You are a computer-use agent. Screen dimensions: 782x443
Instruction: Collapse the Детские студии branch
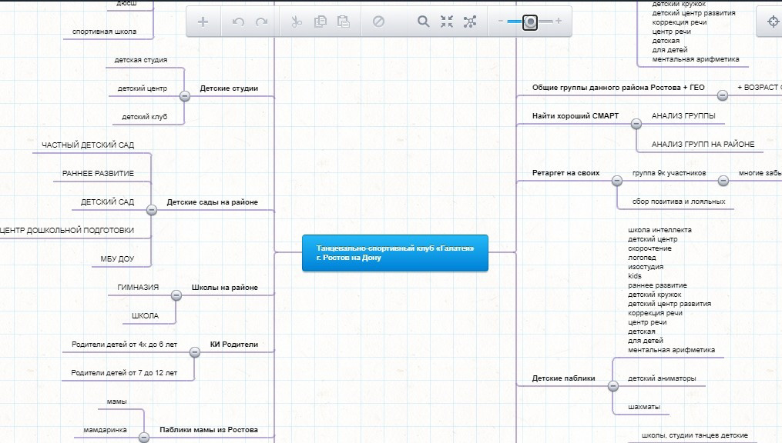click(x=185, y=96)
